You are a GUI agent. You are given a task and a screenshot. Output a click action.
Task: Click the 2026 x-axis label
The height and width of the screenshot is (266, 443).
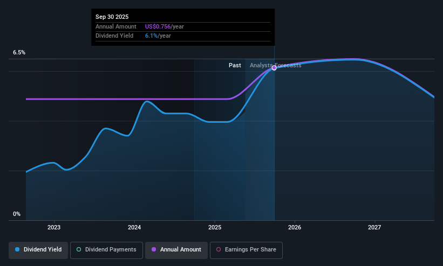(x=295, y=227)
